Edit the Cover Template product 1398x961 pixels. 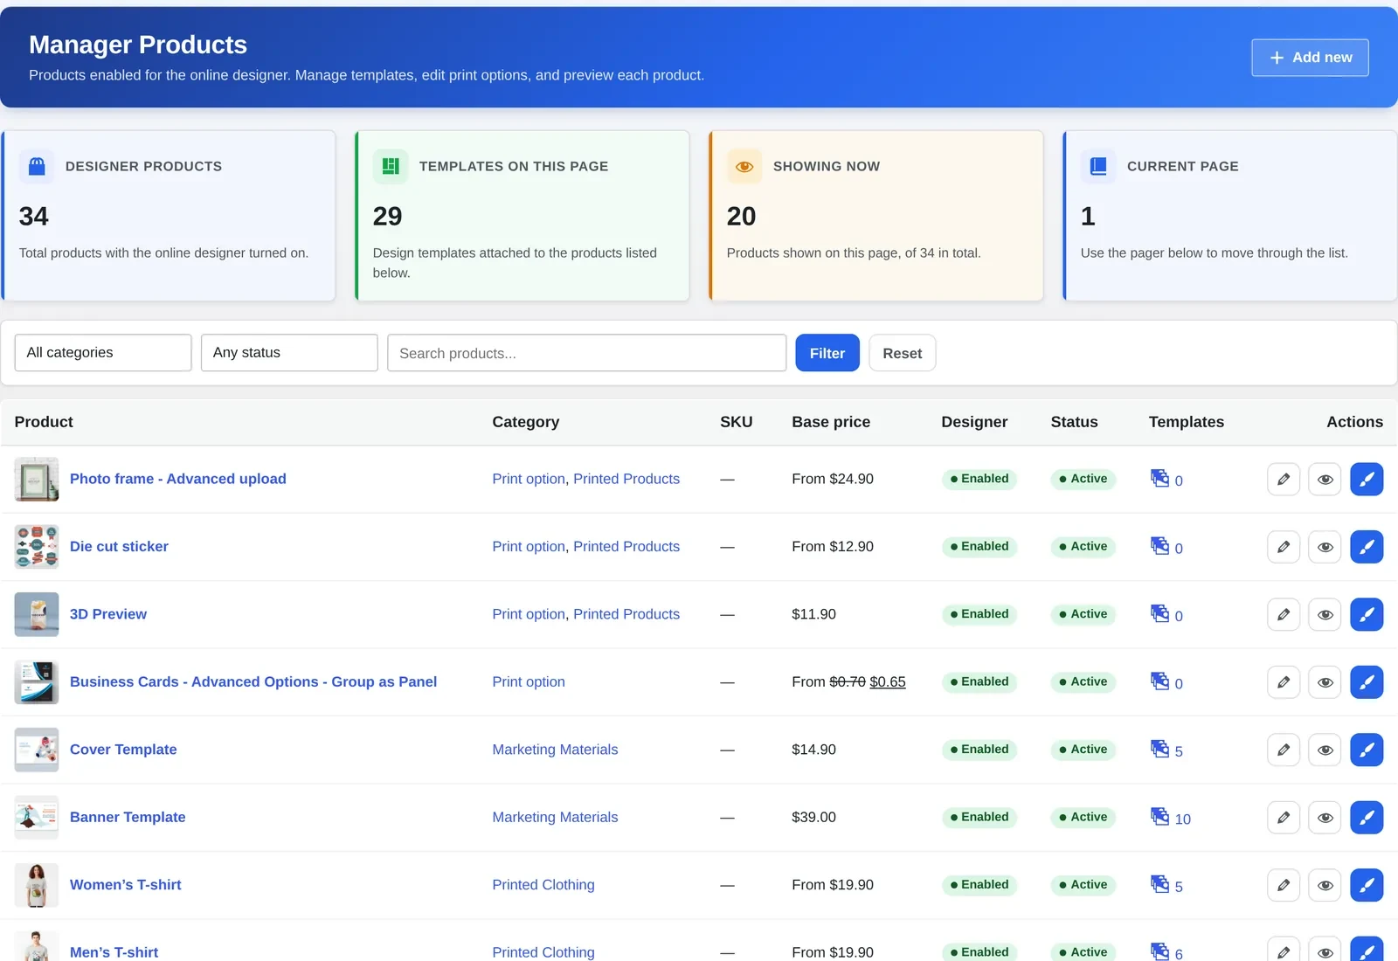tap(1284, 750)
